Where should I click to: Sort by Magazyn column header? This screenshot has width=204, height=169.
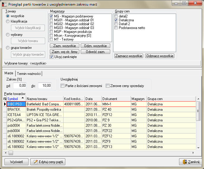click(x=139, y=99)
